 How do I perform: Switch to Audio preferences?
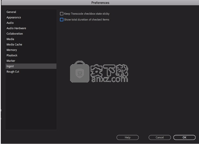(31, 23)
